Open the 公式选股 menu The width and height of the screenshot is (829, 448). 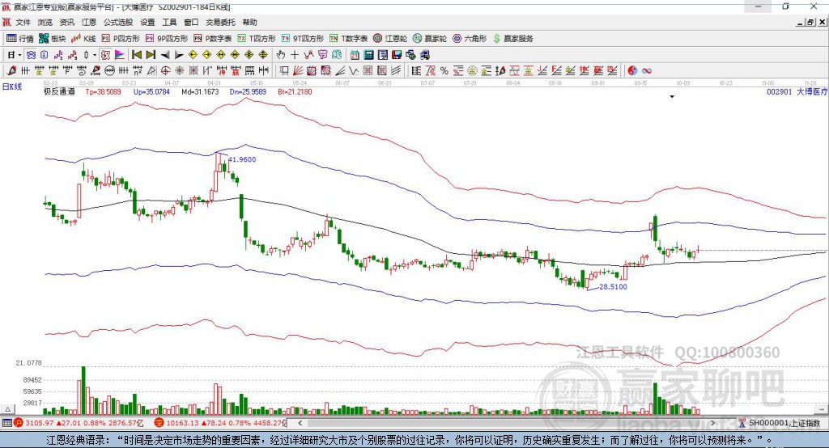point(118,22)
